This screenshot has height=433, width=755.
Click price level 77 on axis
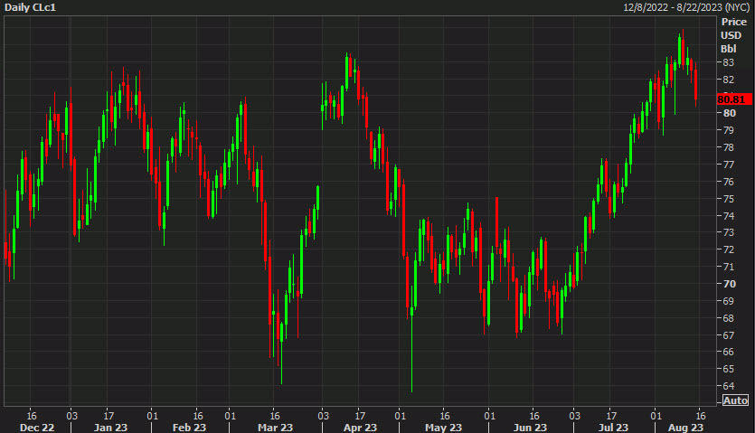coord(729,165)
